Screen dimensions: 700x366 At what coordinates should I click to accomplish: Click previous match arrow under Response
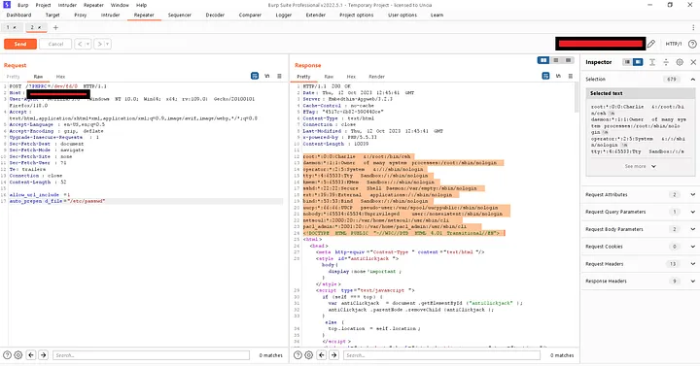click(322, 355)
